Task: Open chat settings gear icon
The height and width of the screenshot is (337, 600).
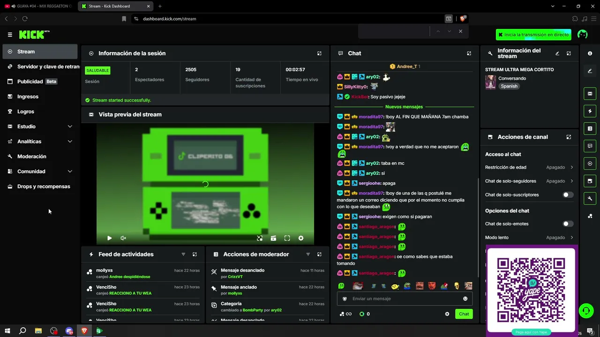Action: pyautogui.click(x=447, y=314)
